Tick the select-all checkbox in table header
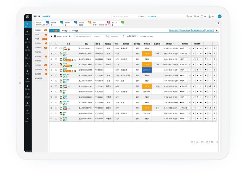Image resolution: width=243 pixels, height=172 pixels. click(x=56, y=44)
